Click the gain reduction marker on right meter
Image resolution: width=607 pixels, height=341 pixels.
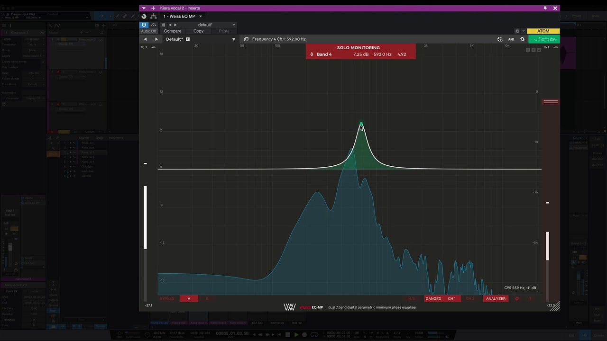click(x=547, y=203)
